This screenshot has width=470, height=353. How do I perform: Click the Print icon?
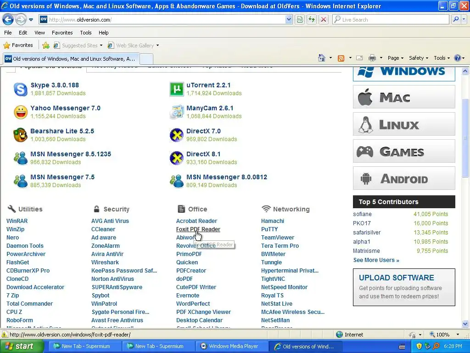point(372,58)
